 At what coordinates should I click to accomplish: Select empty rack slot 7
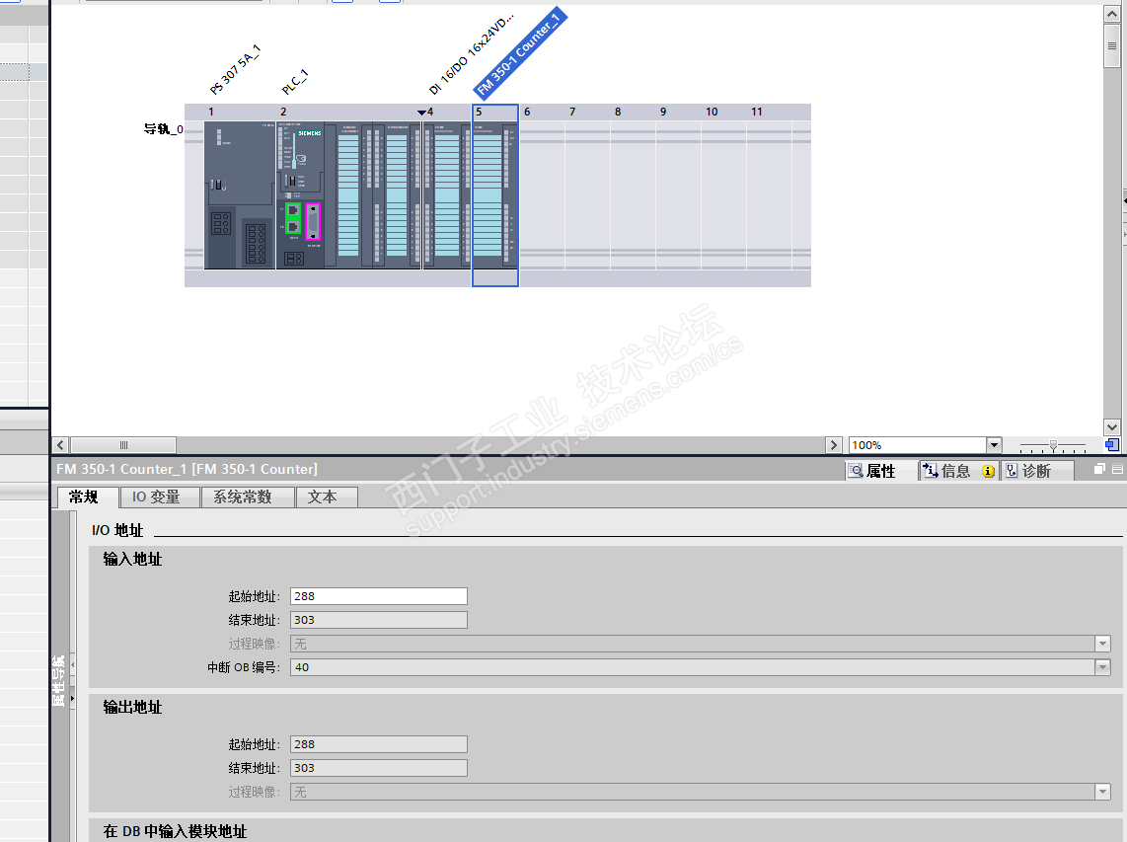[x=587, y=195]
